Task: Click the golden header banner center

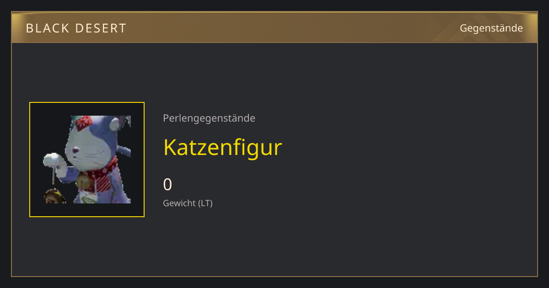Action: point(274,28)
